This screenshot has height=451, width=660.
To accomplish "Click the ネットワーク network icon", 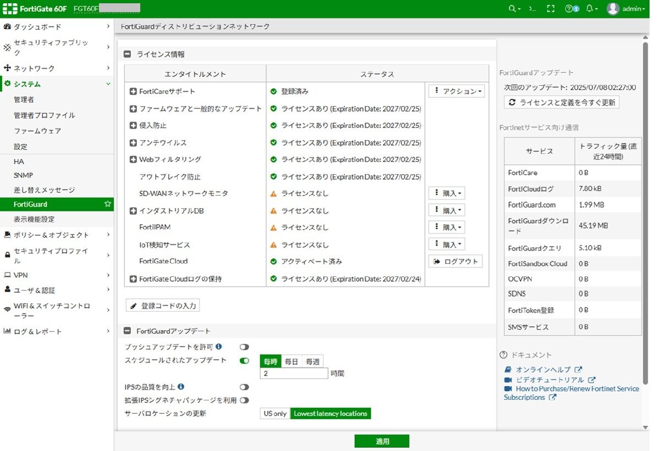I will 7,68.
